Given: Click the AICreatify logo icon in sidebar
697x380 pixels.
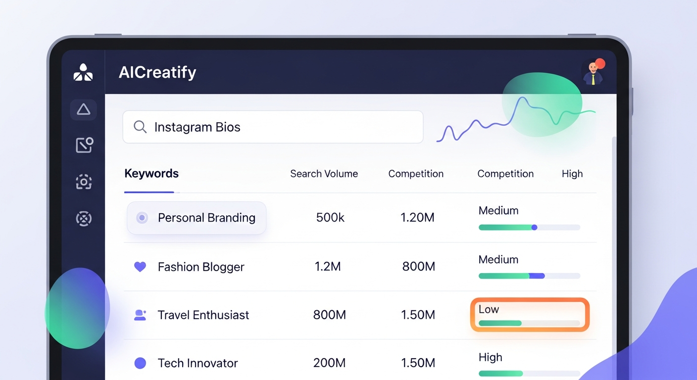Looking at the screenshot, I should click(x=83, y=73).
